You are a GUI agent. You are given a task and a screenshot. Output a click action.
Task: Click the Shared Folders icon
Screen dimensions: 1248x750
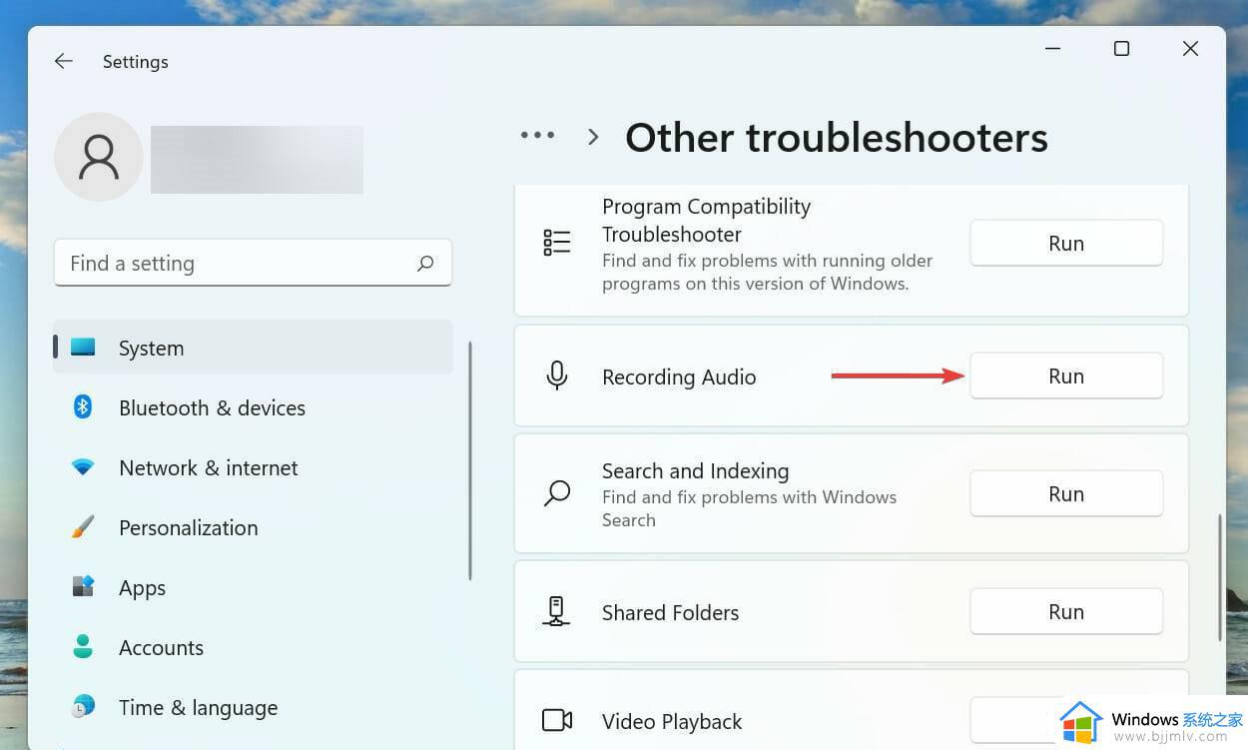(557, 611)
